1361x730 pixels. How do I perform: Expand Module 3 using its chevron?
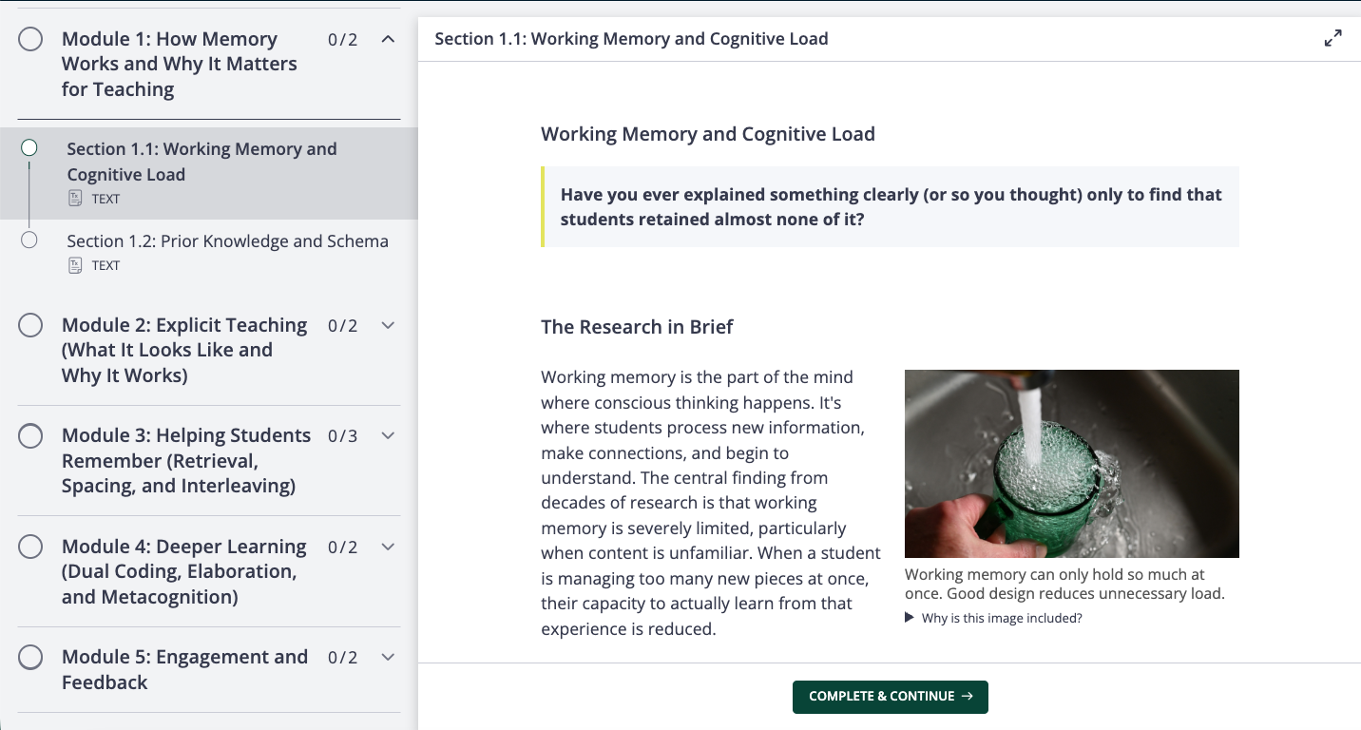tap(388, 435)
